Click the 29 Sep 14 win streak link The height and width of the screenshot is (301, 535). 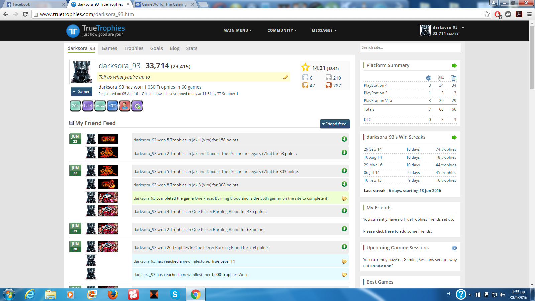372,149
